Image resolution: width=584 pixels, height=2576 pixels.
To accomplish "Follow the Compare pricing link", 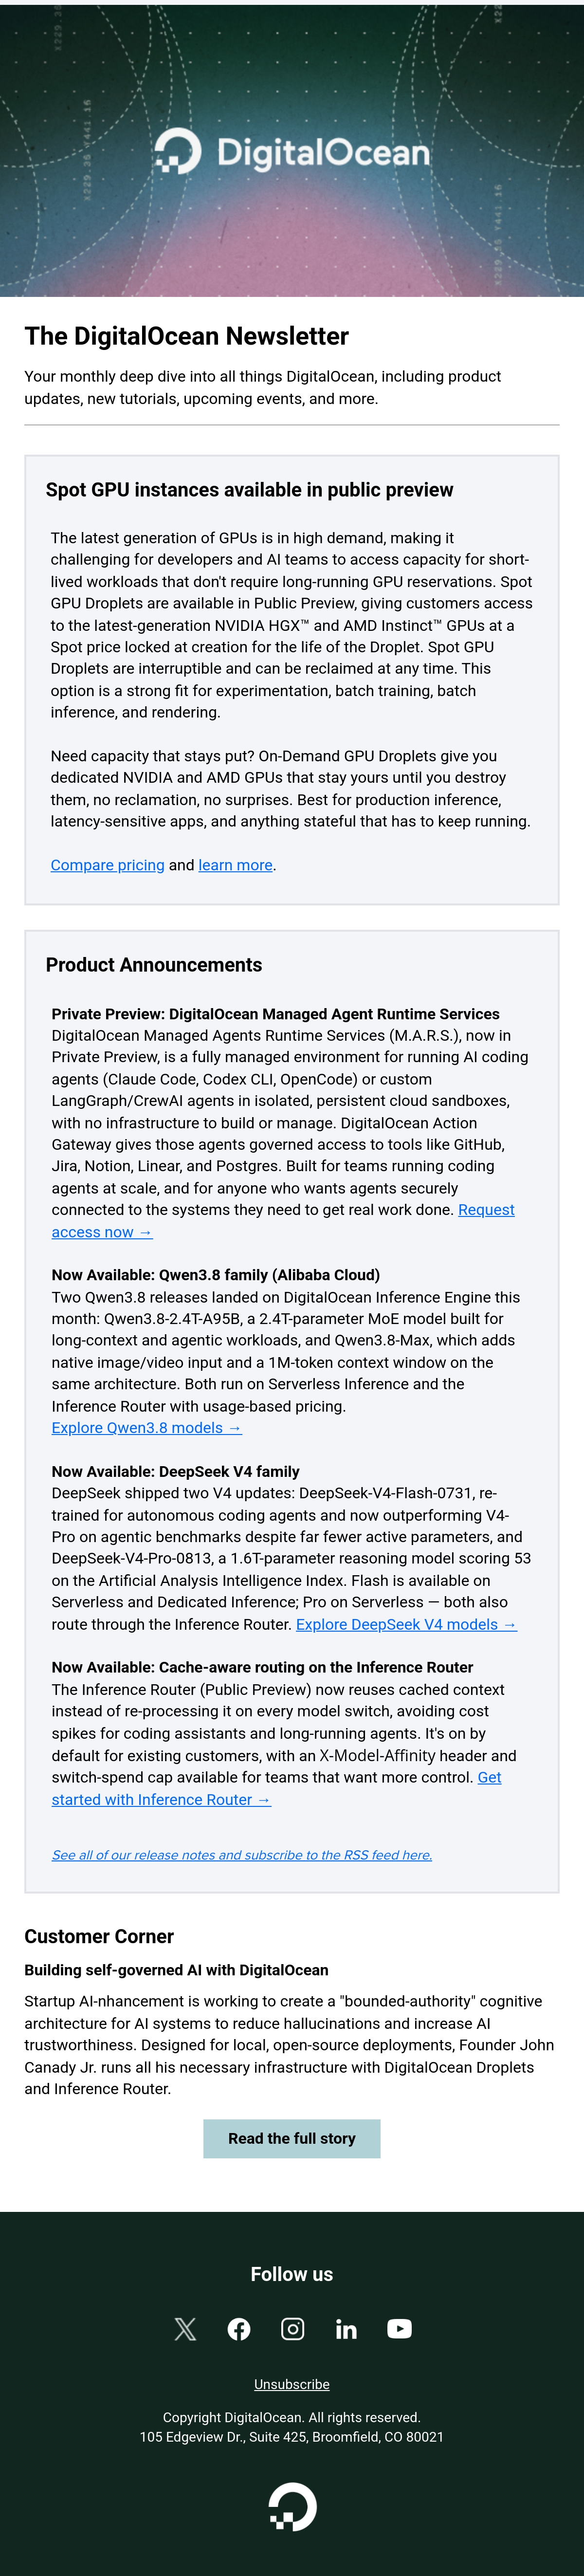I will pyautogui.click(x=108, y=865).
